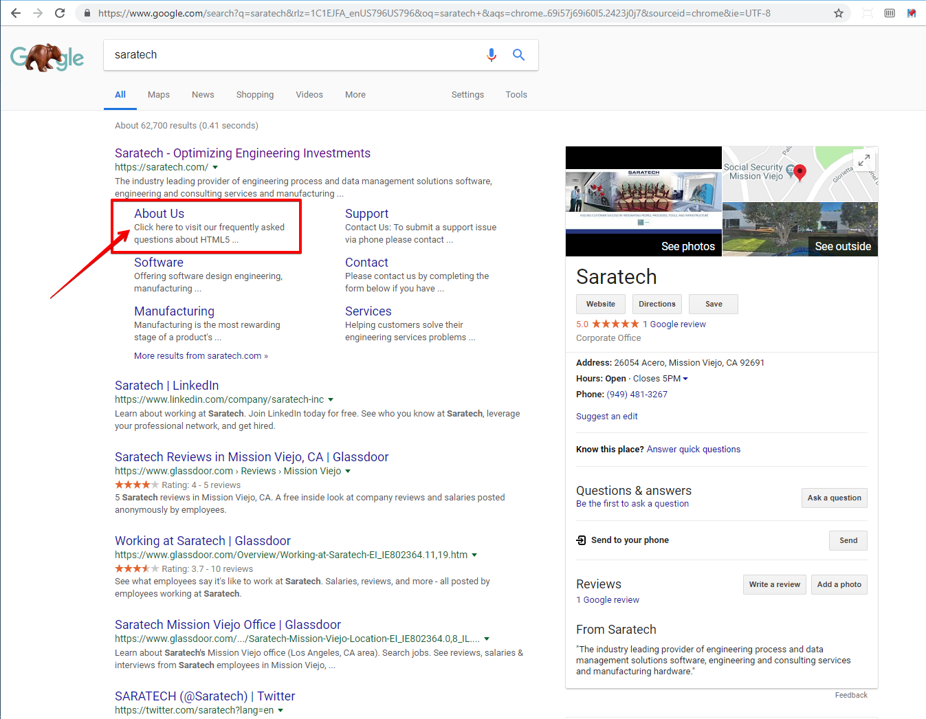This screenshot has height=719, width=926.
Task: Open the Services sitelink
Action: [368, 311]
